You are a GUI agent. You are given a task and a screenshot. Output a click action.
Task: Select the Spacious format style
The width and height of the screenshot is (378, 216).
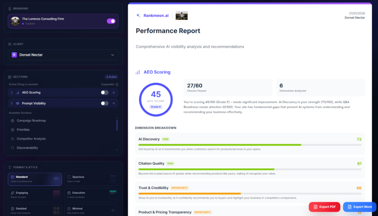point(91,179)
